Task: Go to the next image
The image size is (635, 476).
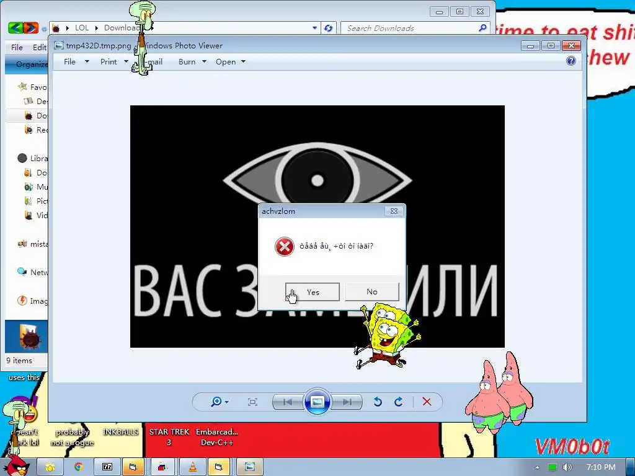Action: pos(347,402)
